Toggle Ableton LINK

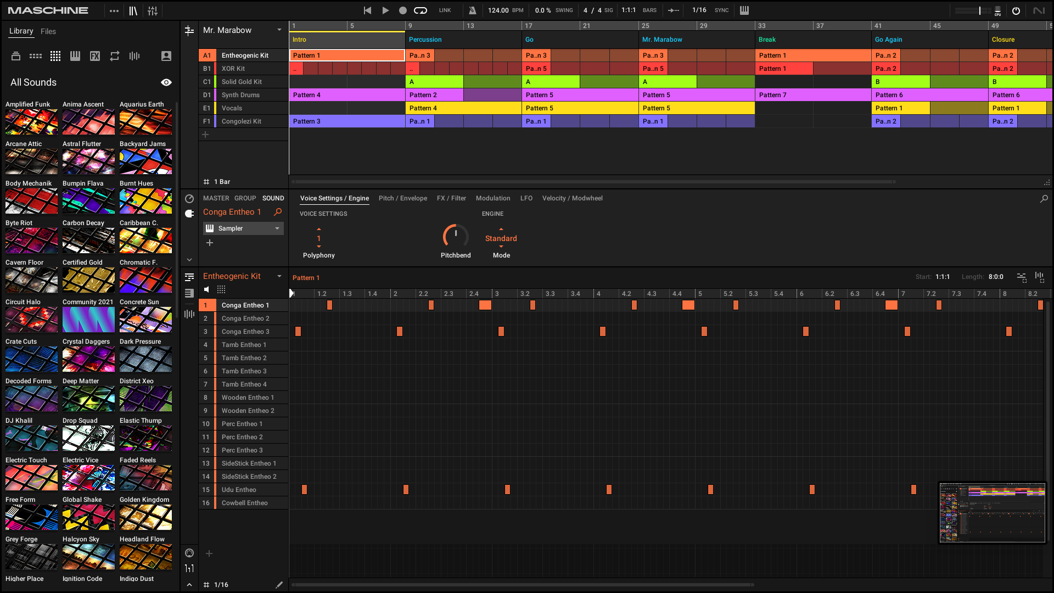[x=445, y=10]
